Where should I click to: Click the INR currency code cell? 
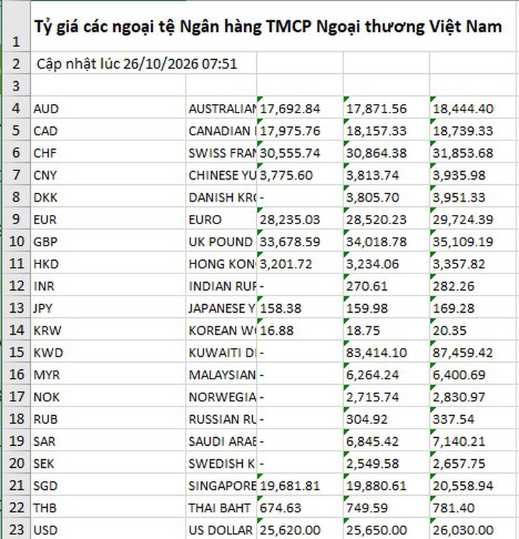108,285
